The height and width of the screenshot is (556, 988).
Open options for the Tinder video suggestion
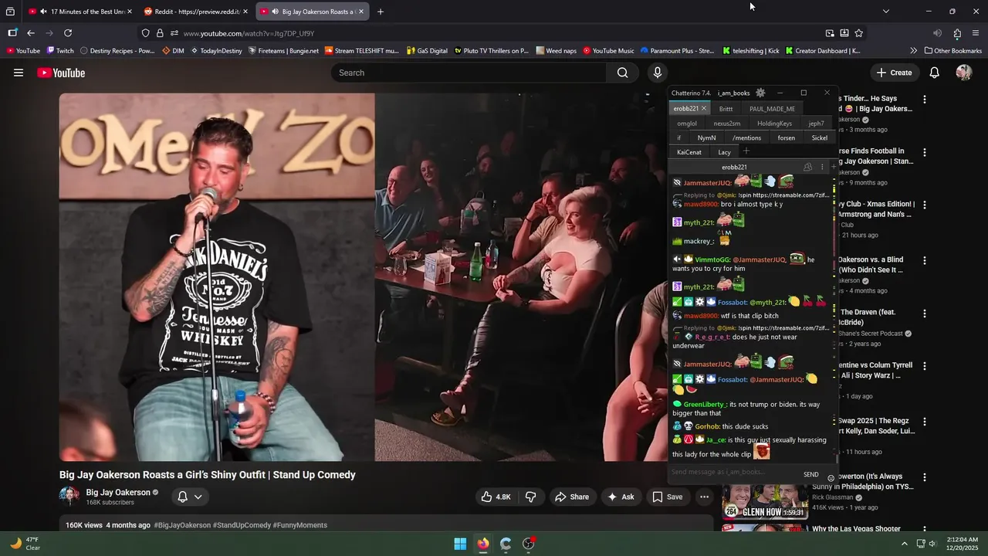pos(925,99)
